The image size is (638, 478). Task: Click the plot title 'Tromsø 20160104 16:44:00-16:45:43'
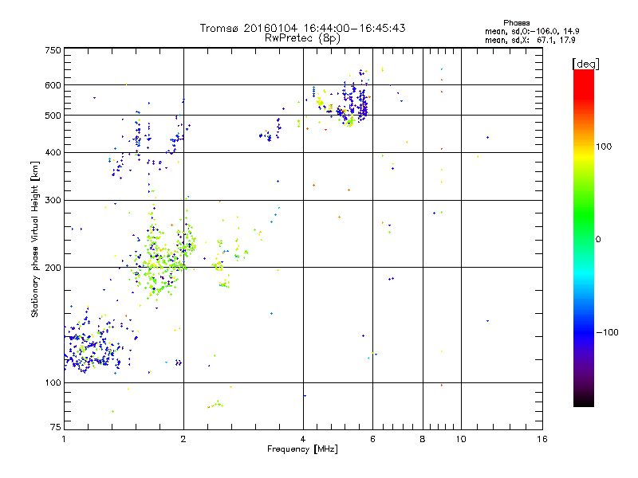tap(302, 28)
